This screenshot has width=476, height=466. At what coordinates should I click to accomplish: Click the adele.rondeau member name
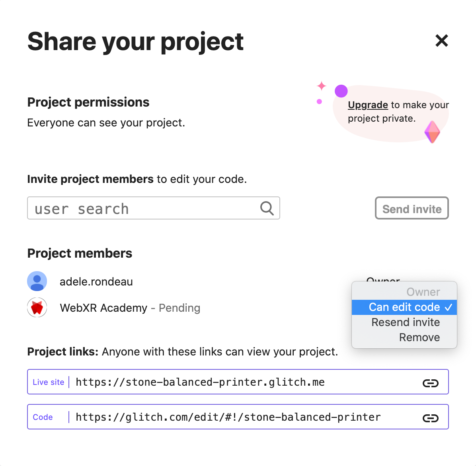coord(96,282)
